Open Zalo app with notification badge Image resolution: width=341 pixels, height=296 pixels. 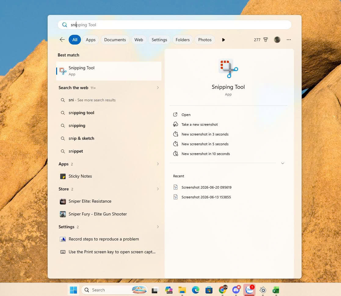pyautogui.click(x=249, y=290)
